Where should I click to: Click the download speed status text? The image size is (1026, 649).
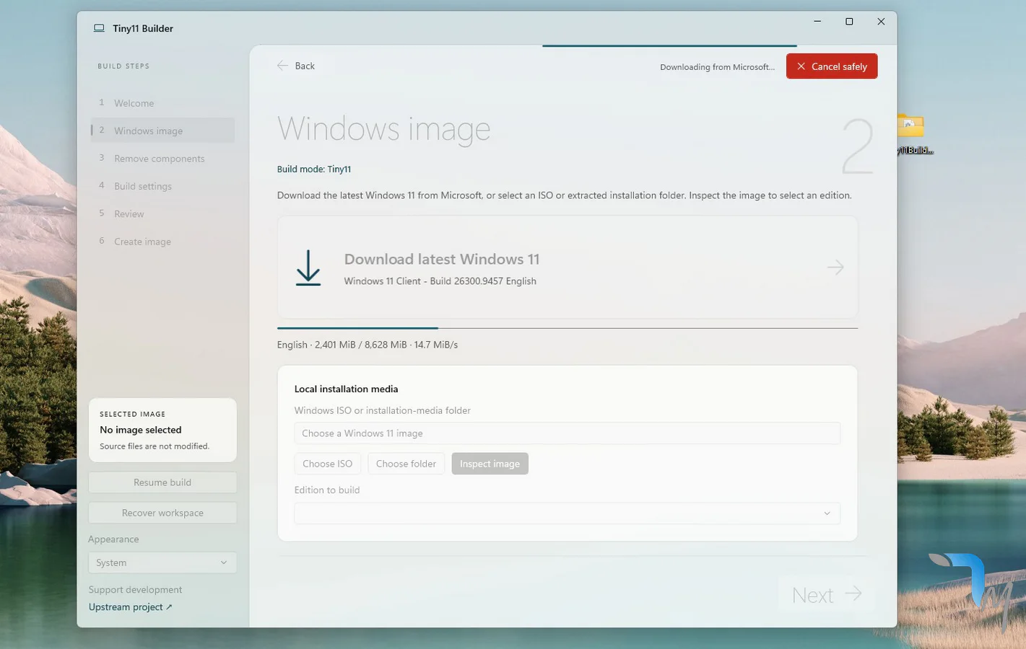[367, 345]
